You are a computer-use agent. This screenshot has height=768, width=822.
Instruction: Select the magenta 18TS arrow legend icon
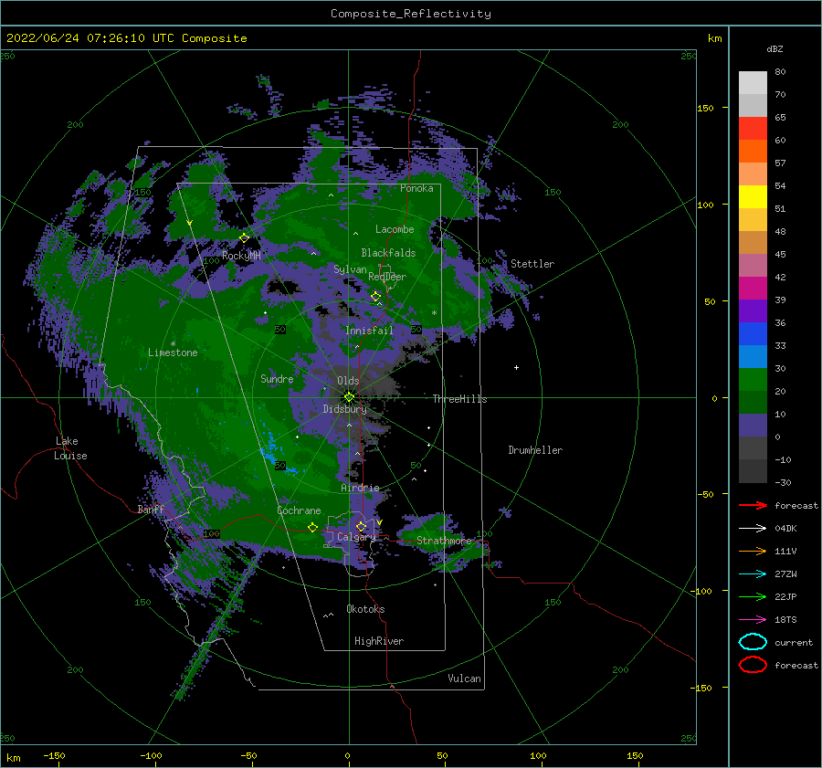pos(753,620)
